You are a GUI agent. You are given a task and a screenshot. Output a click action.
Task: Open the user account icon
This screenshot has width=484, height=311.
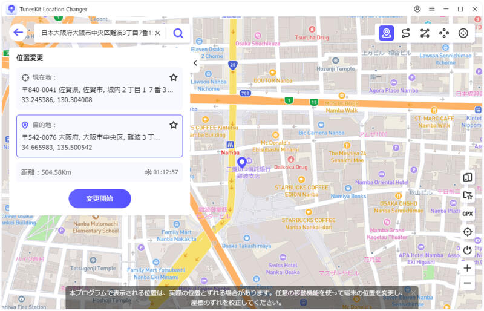click(x=417, y=9)
